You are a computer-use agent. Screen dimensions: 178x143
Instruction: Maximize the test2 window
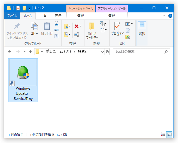pos(154,8)
